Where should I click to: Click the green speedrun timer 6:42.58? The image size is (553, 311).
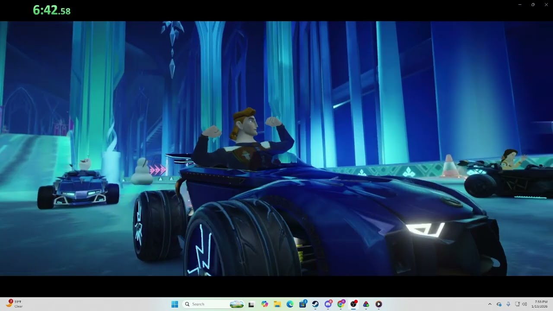(x=51, y=10)
